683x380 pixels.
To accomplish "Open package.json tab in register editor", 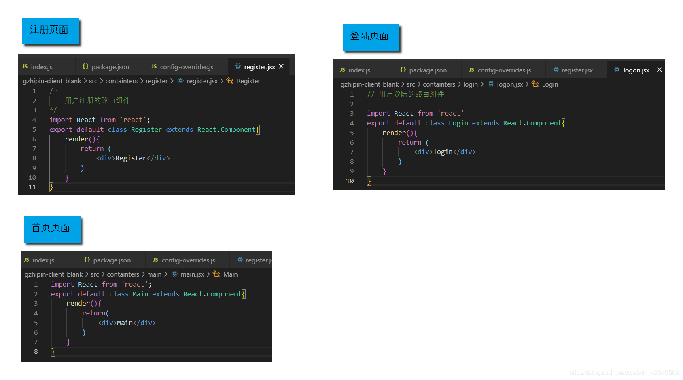I will coord(109,67).
